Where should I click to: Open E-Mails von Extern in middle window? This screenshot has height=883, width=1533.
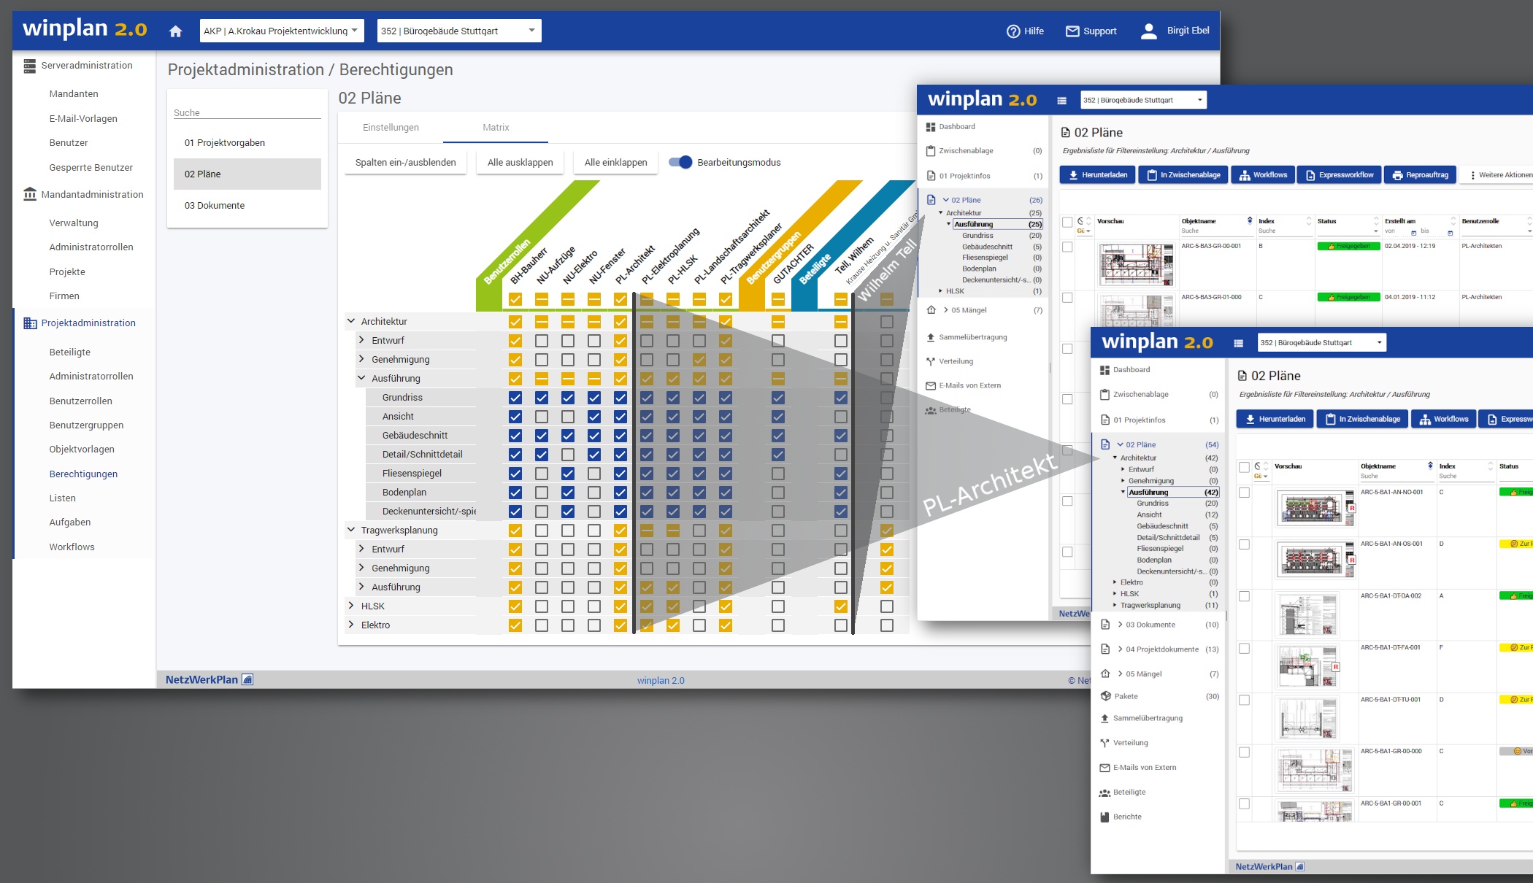963,385
